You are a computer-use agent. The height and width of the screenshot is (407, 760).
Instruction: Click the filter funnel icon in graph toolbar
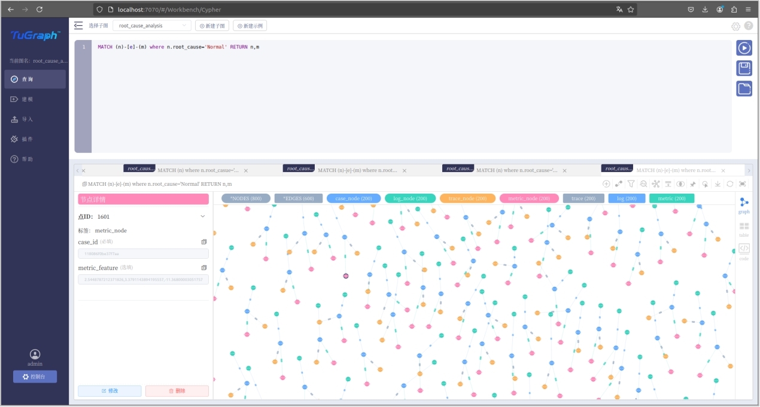click(631, 184)
